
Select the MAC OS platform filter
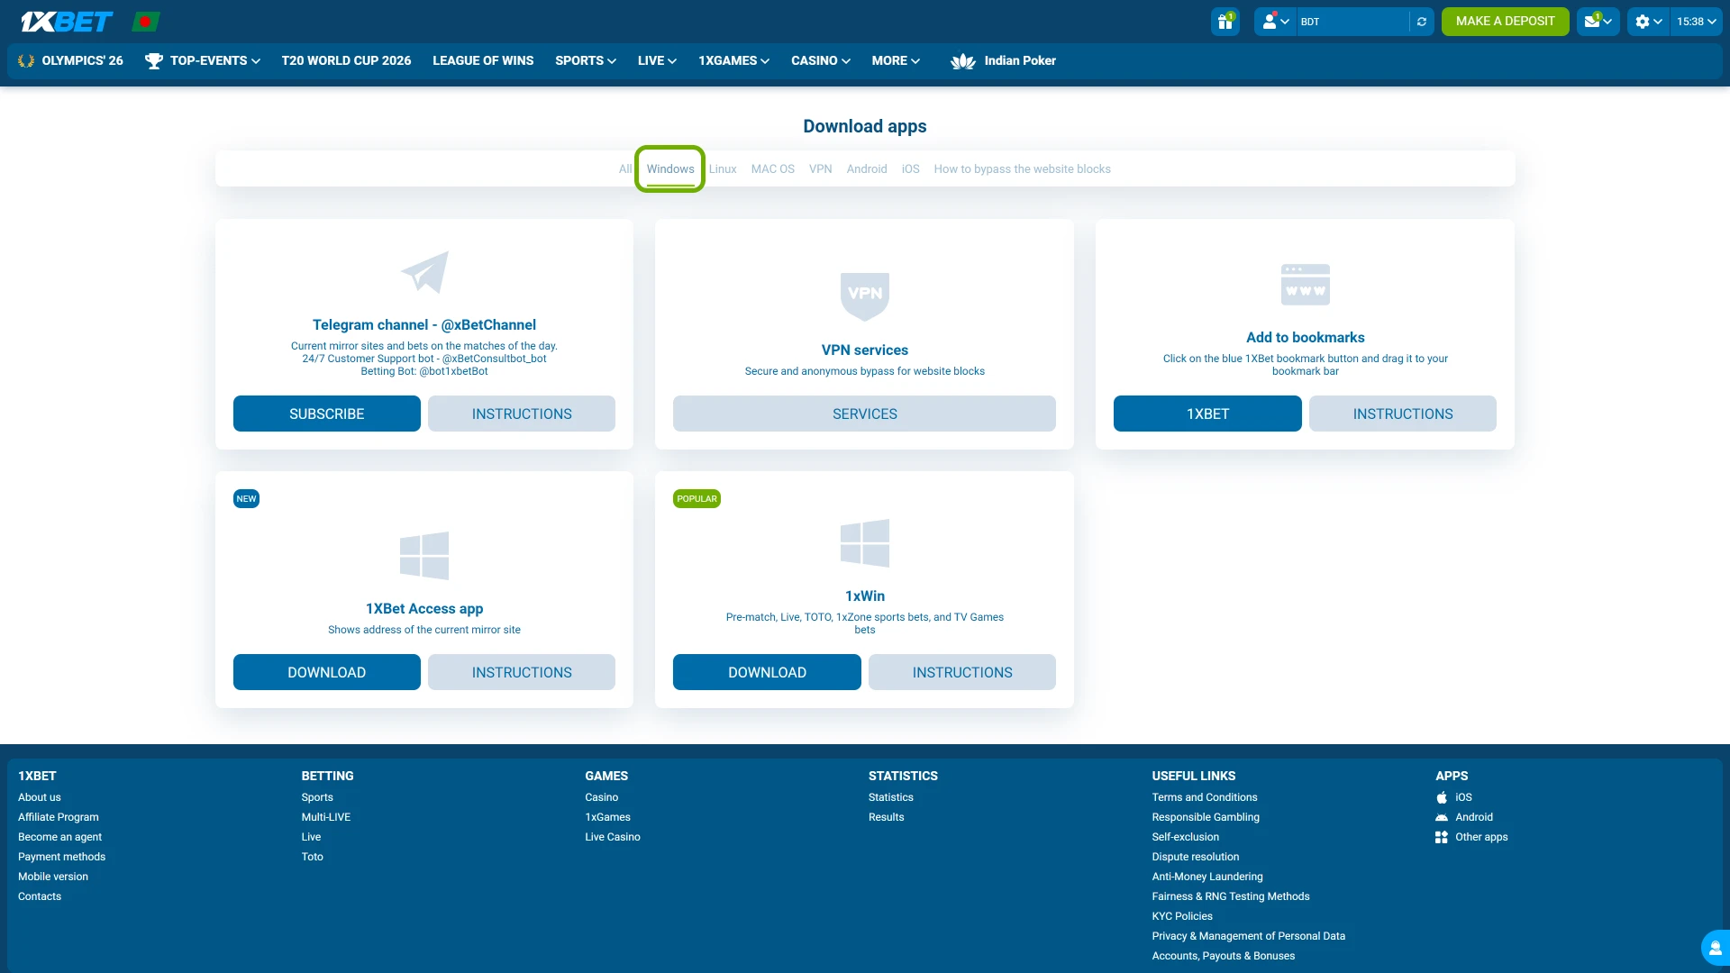click(772, 168)
